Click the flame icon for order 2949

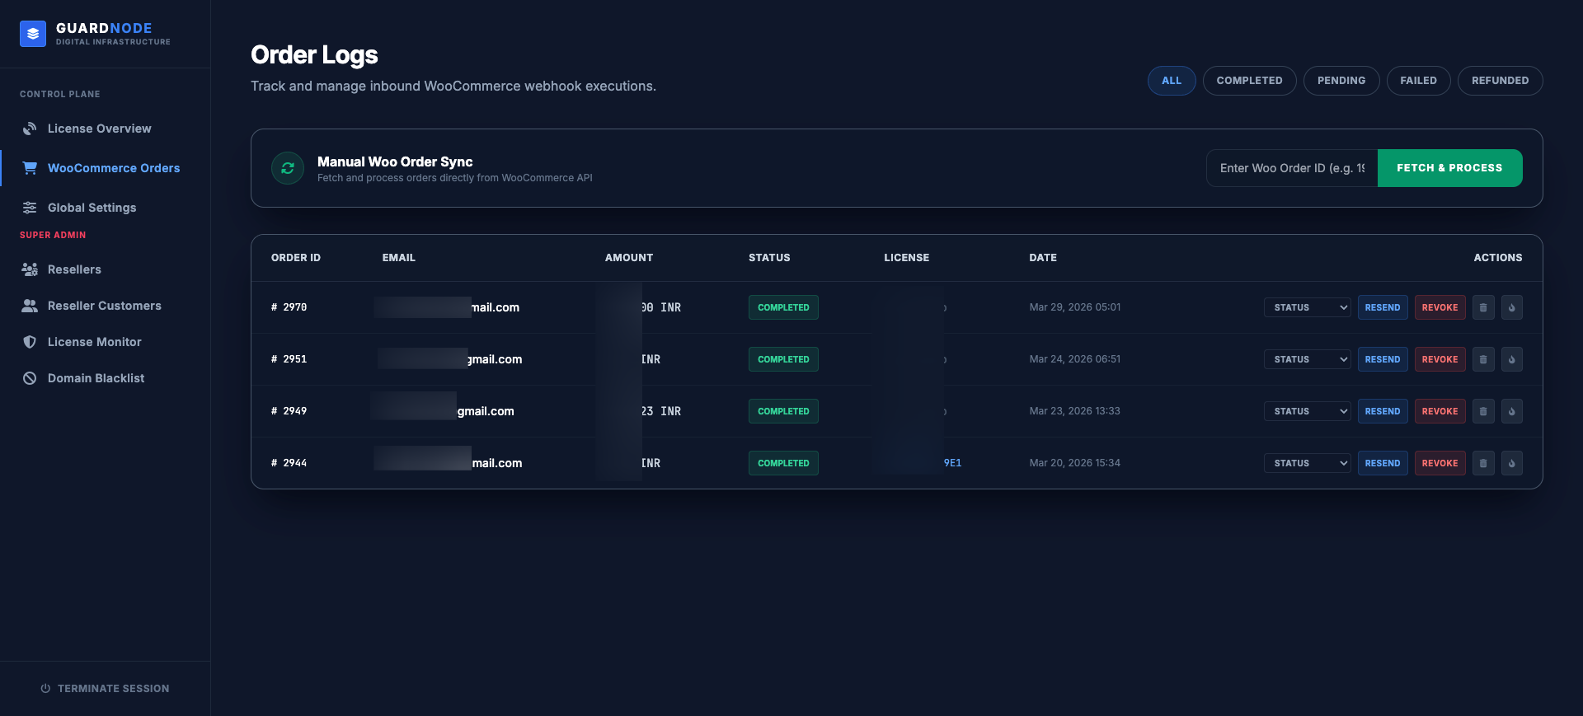(x=1512, y=411)
